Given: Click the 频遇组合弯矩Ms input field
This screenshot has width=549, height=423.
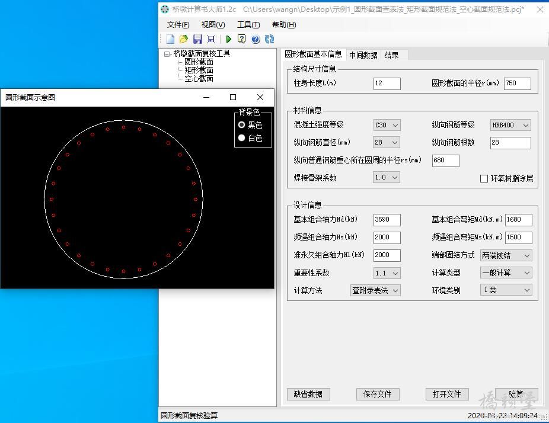Looking at the screenshot, I should (x=519, y=238).
